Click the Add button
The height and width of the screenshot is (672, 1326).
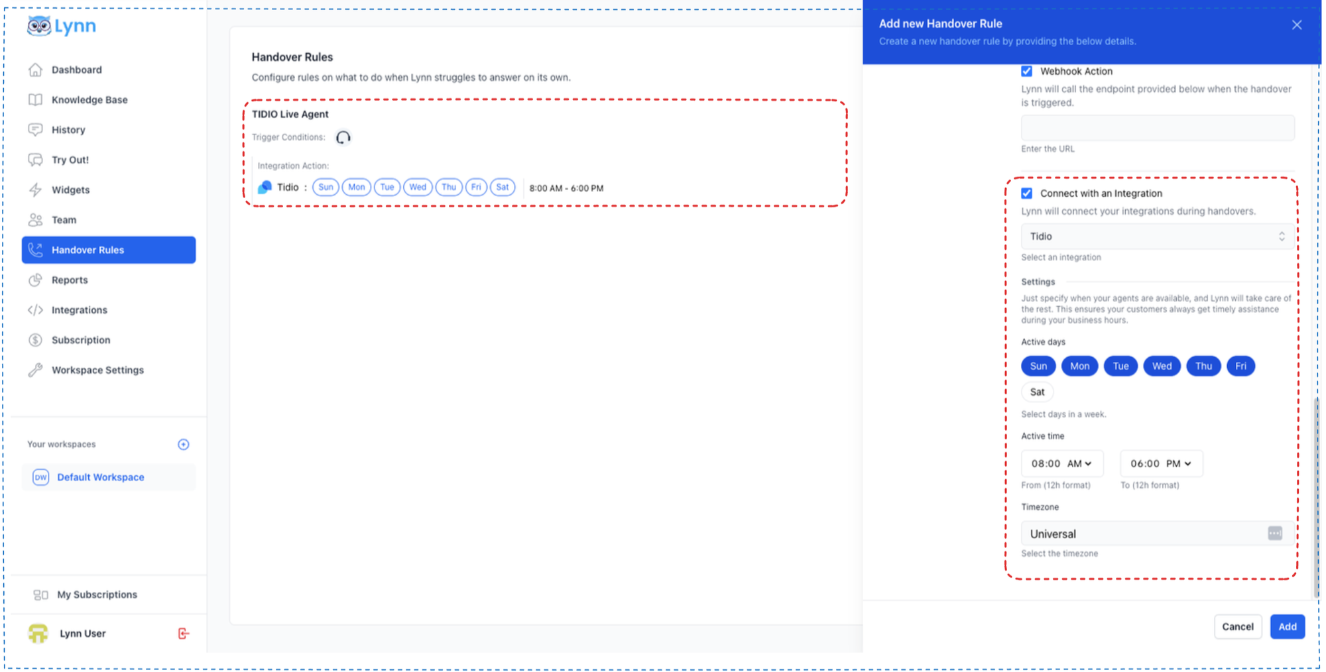pos(1287,626)
